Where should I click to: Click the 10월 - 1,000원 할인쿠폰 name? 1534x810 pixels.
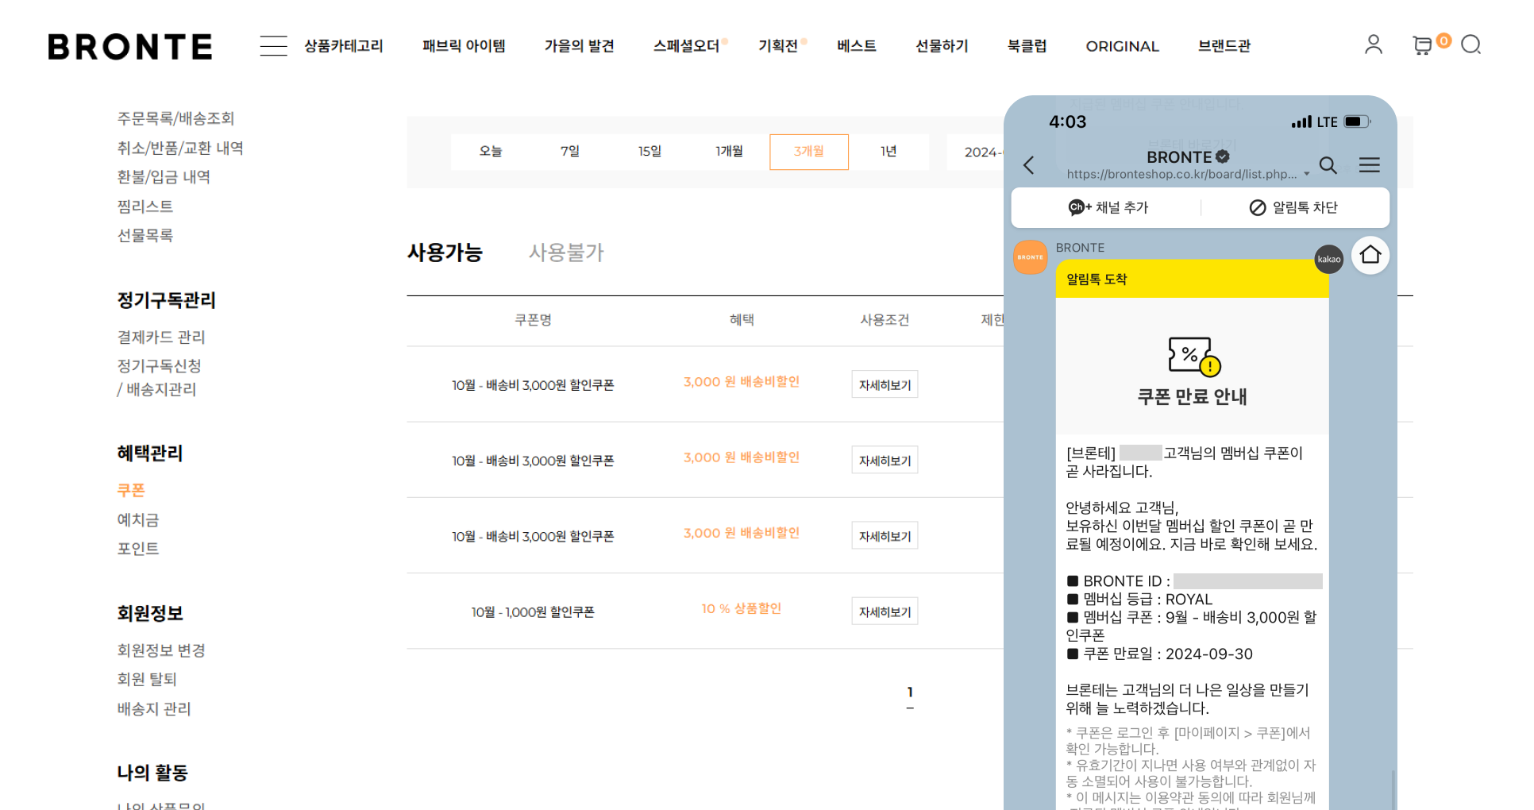(533, 612)
